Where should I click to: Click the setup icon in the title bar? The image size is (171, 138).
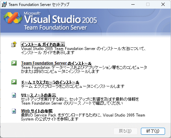(x=4, y=4)
